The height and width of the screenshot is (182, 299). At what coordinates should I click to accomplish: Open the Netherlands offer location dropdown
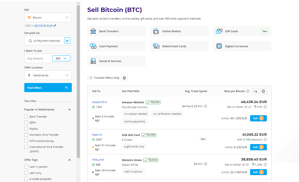point(48,75)
